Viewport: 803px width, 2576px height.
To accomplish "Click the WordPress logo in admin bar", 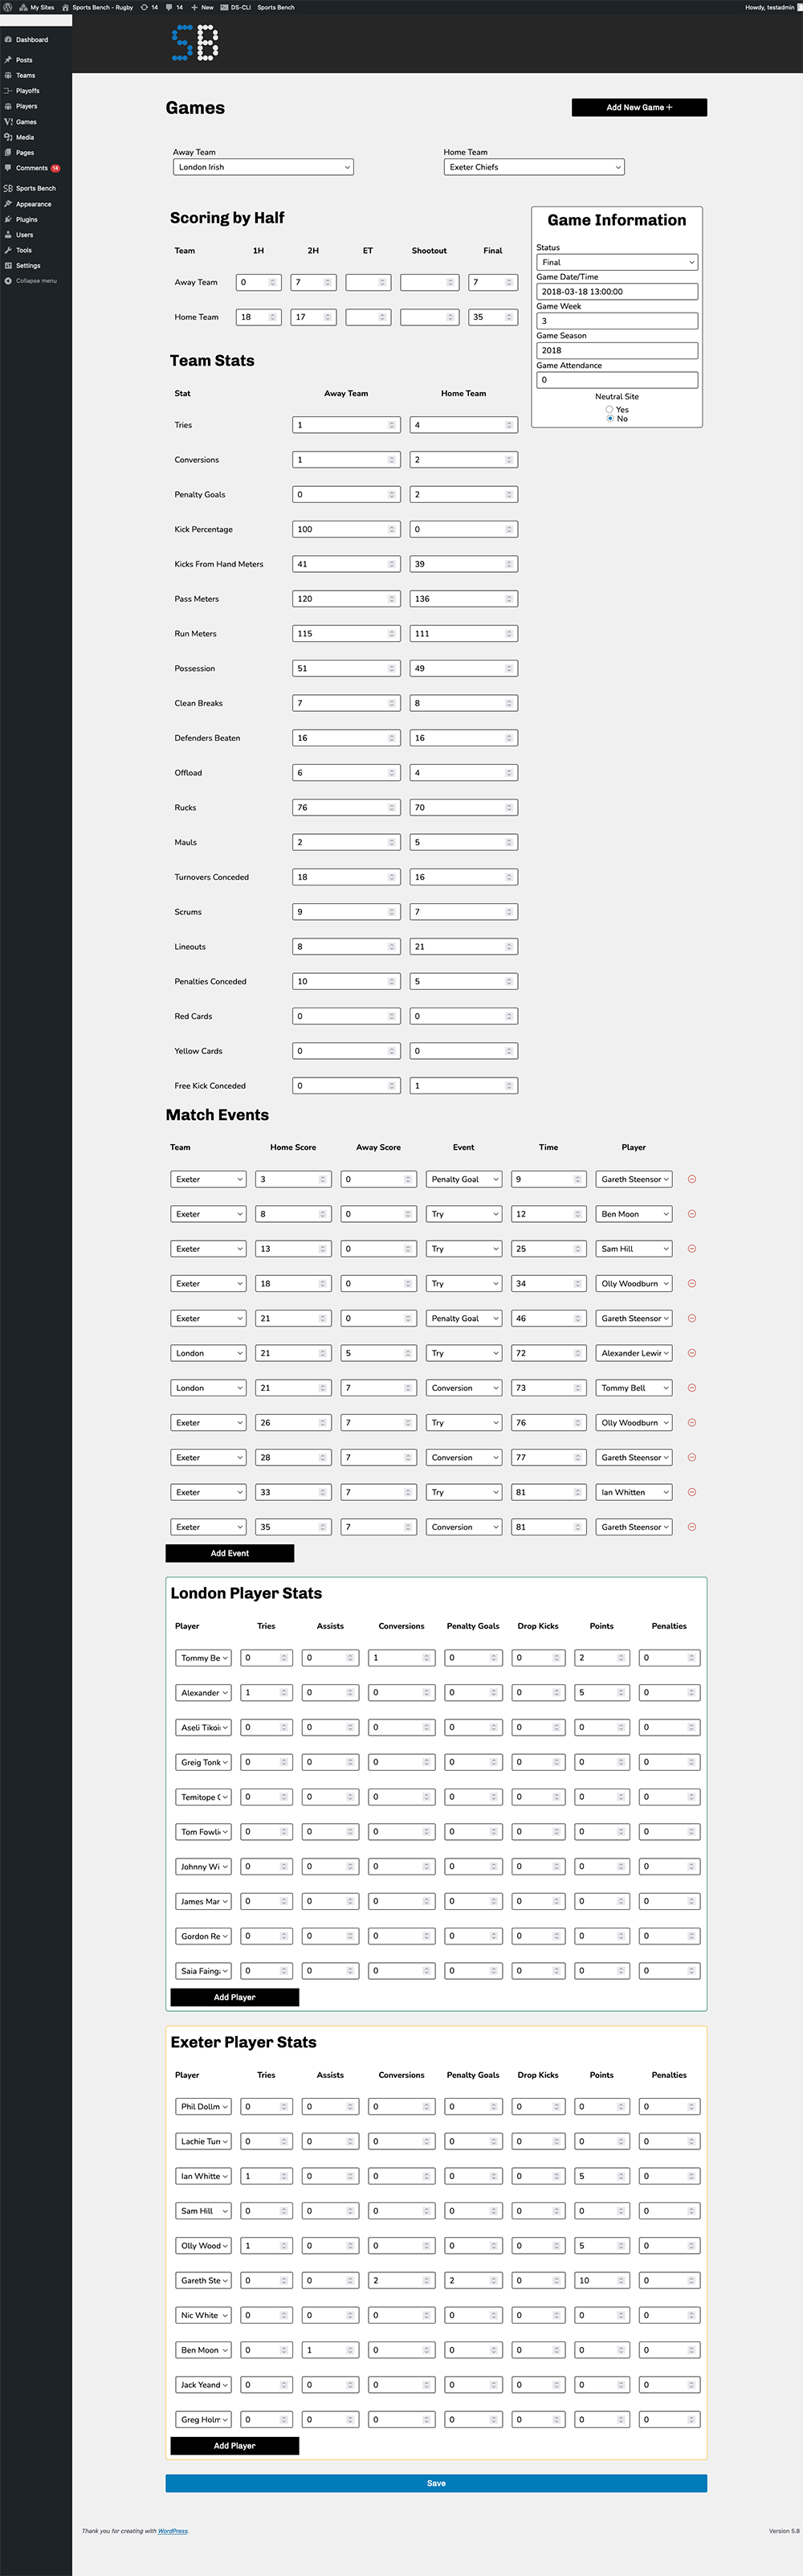I will point(7,7).
